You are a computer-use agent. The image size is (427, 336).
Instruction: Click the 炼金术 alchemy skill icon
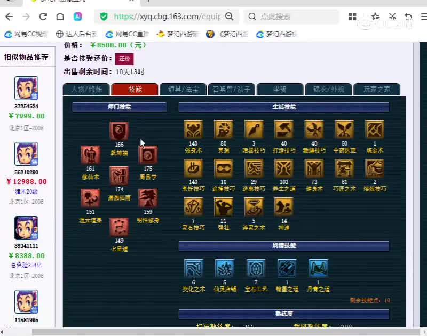(374, 129)
